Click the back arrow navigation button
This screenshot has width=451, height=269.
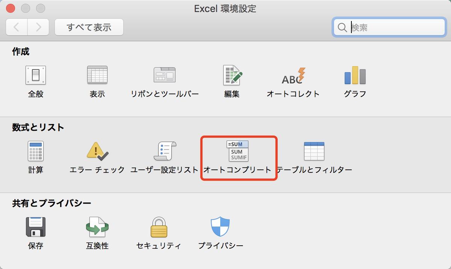[x=17, y=27]
